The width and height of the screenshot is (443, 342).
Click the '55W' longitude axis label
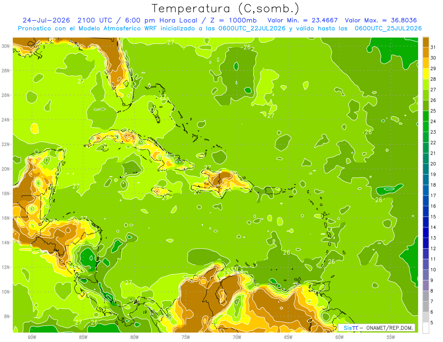391,337
